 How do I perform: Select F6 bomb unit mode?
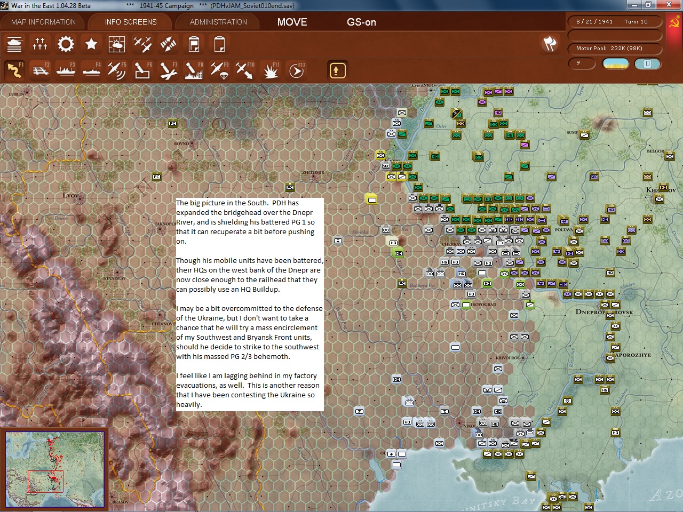click(142, 70)
